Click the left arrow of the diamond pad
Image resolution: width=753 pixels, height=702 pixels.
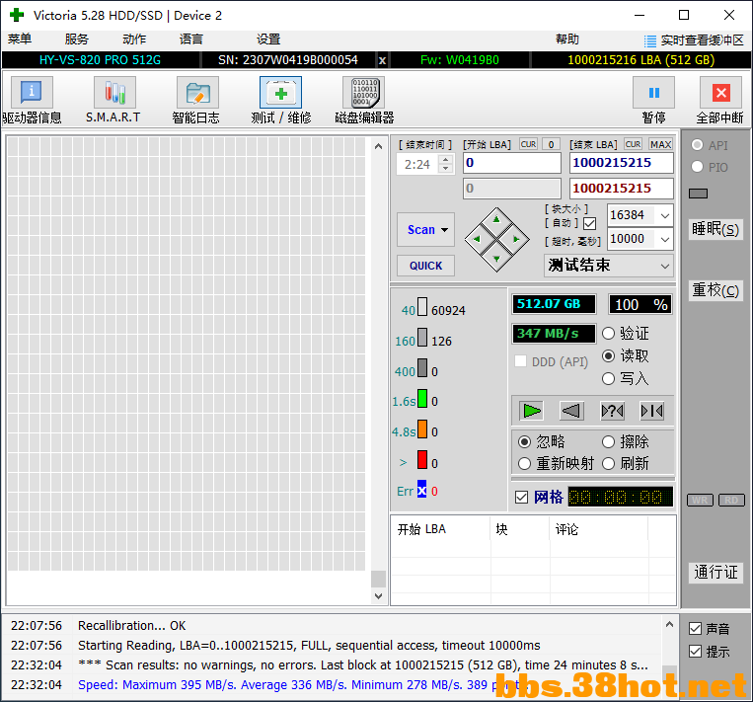(x=477, y=239)
